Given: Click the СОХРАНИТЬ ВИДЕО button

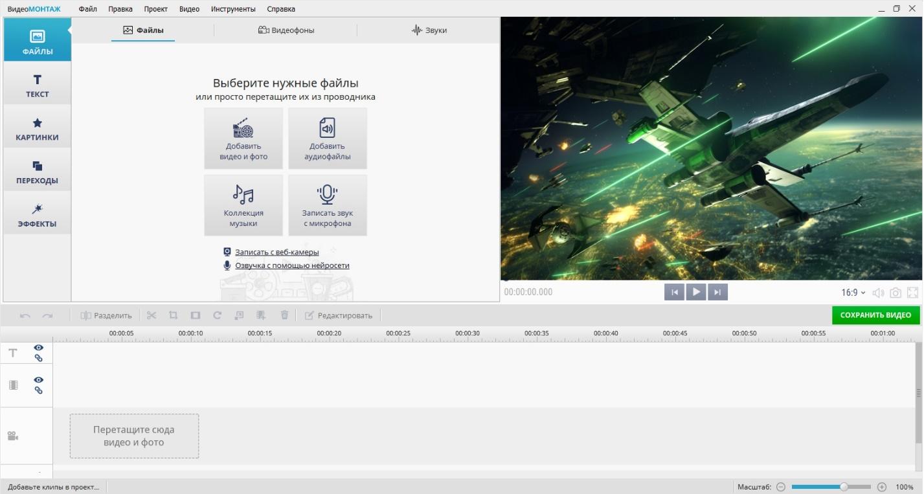Looking at the screenshot, I should click(875, 315).
